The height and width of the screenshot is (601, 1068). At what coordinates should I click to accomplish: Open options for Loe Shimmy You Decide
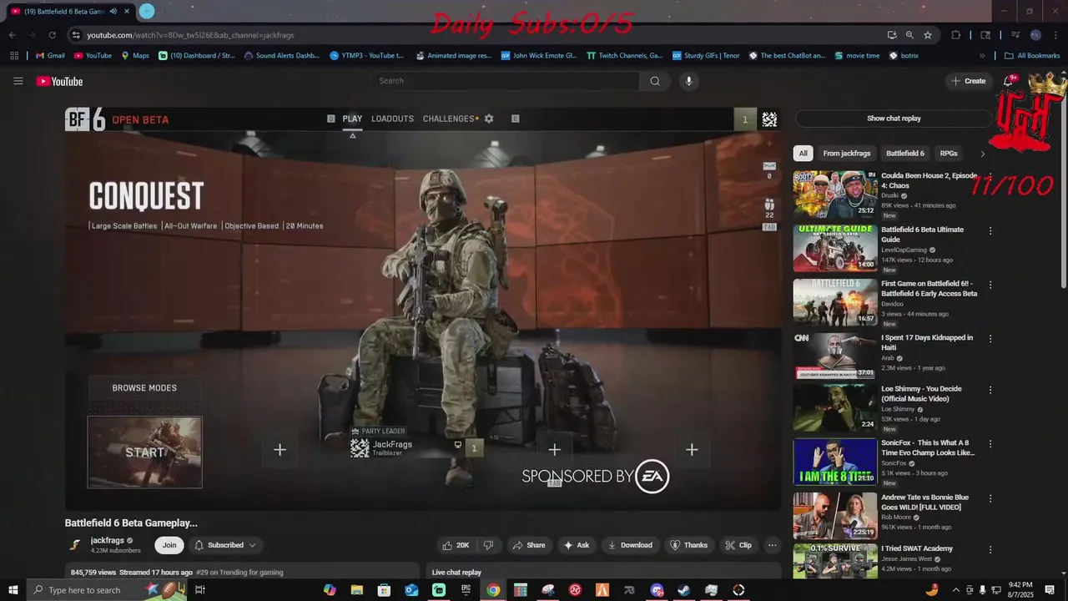(990, 390)
